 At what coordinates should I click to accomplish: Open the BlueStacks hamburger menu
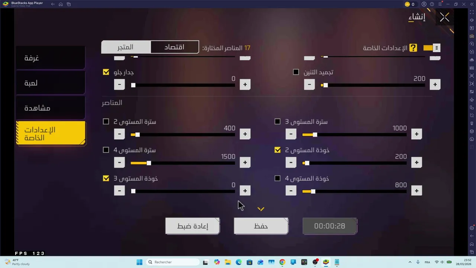pos(440,4)
